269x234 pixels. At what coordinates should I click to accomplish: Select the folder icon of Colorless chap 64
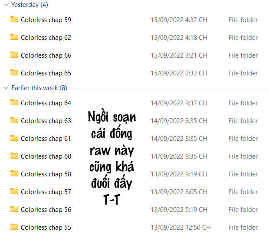click(14, 103)
